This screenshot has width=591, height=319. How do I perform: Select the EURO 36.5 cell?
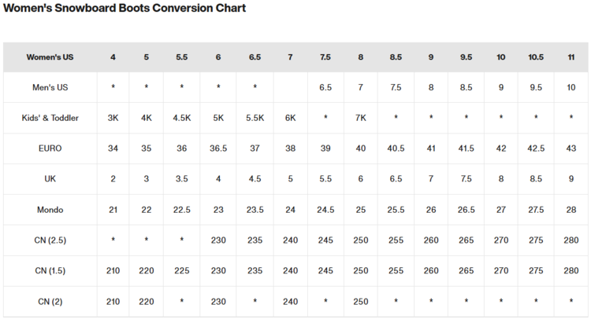tap(218, 148)
